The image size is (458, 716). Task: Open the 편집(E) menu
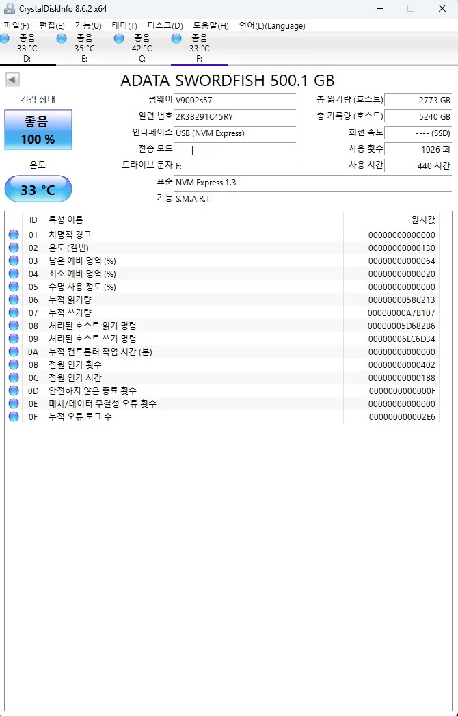click(x=51, y=25)
